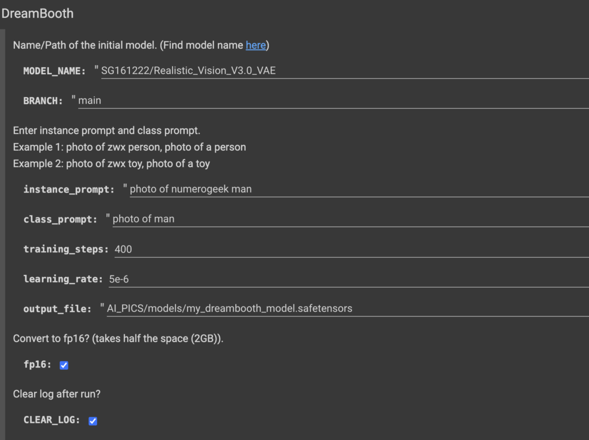The width and height of the screenshot is (589, 440).
Task: Click the training_steps label
Action: coord(66,249)
